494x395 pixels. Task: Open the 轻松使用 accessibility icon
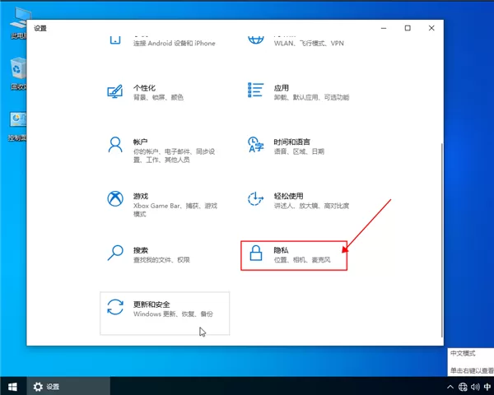255,199
